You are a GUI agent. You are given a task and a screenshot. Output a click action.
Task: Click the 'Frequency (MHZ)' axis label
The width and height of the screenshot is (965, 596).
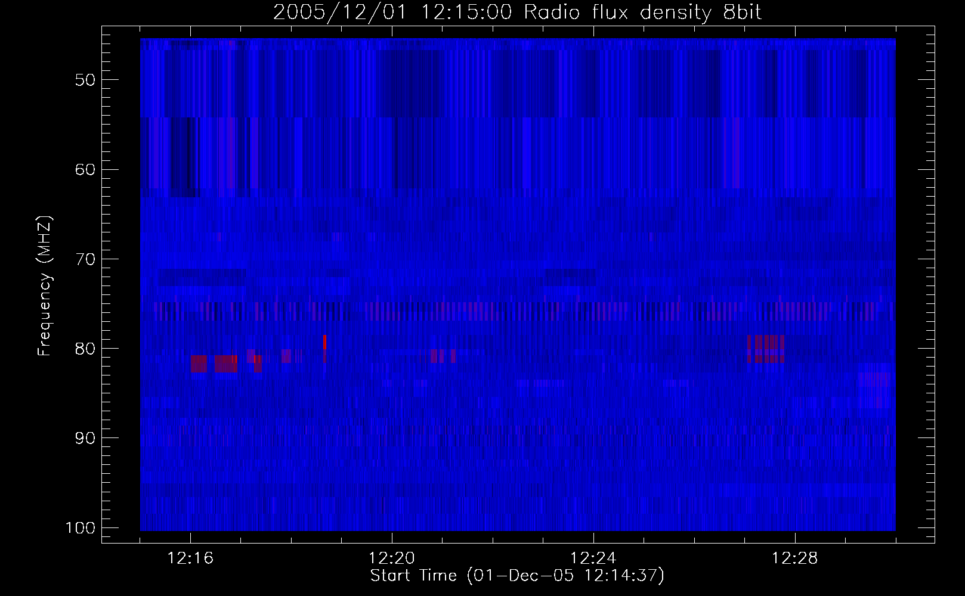pyautogui.click(x=45, y=286)
